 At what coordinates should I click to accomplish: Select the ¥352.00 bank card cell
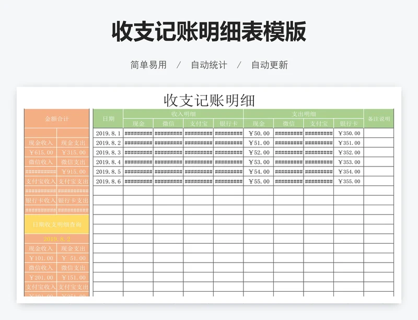tap(349, 152)
